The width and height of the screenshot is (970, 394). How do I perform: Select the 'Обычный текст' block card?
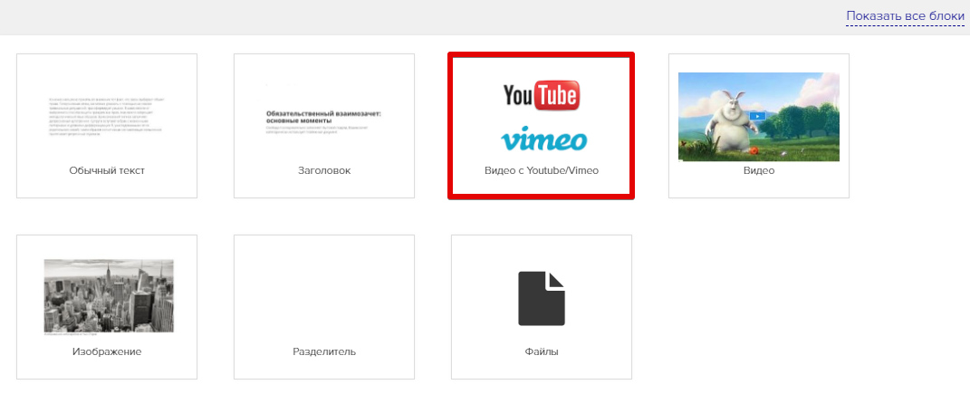(x=107, y=126)
